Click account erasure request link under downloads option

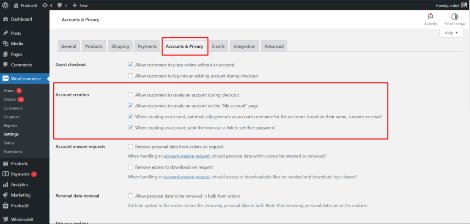pyautogui.click(x=187, y=176)
